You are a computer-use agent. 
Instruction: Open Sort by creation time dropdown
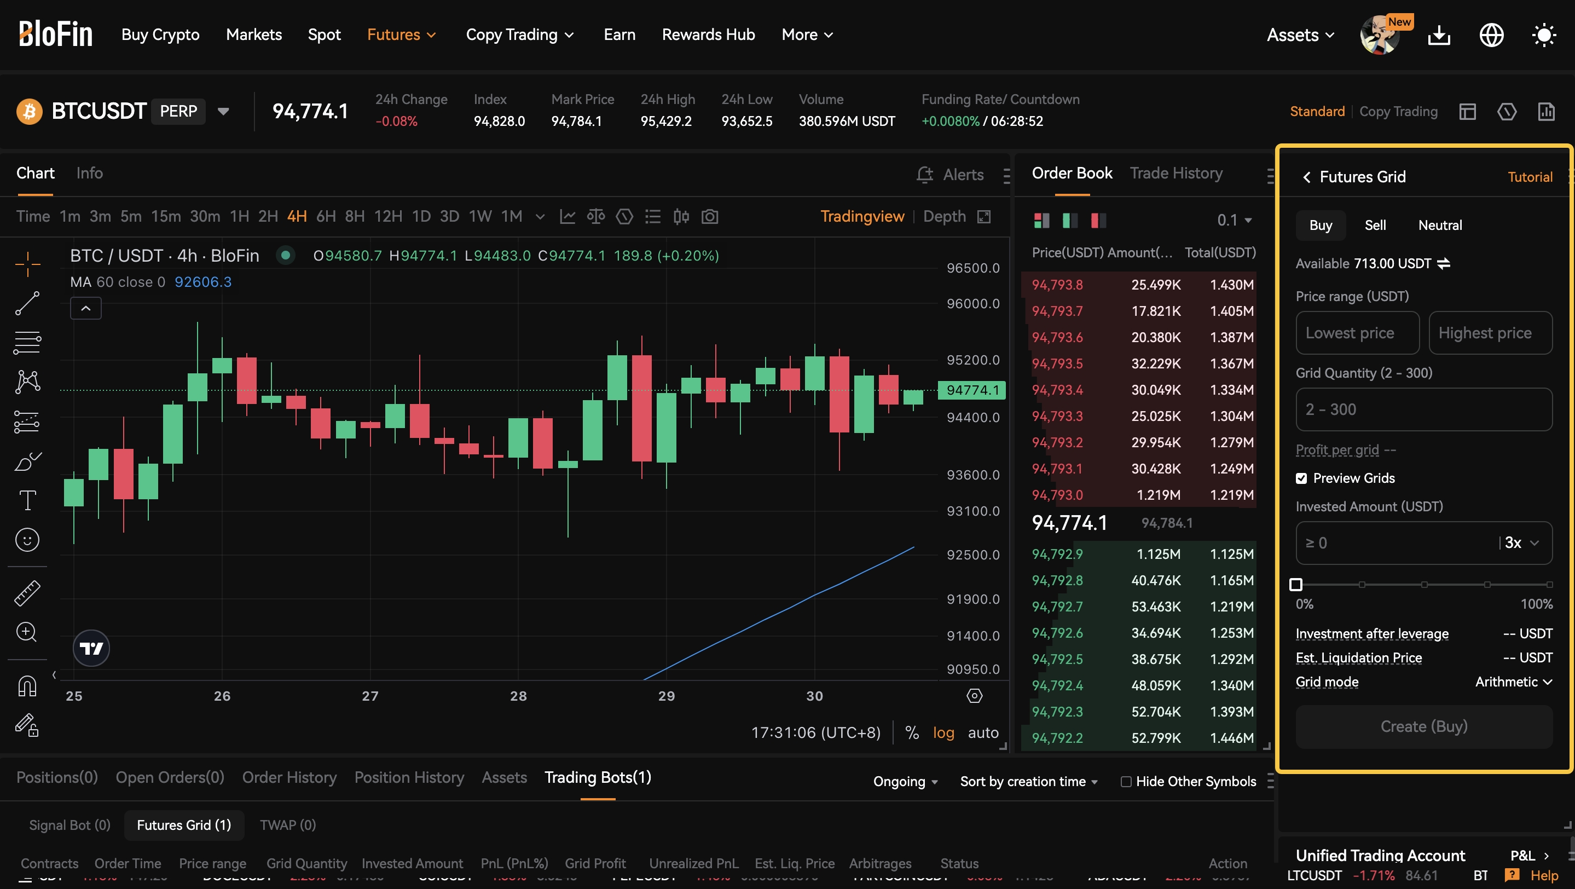[1029, 781]
